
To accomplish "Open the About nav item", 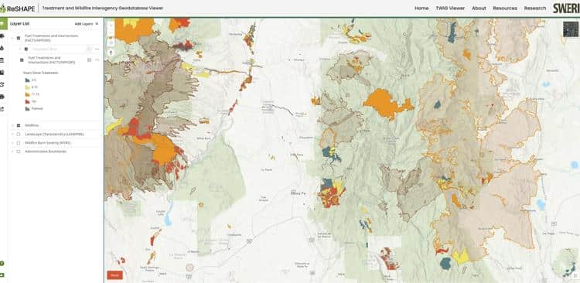I will point(479,9).
